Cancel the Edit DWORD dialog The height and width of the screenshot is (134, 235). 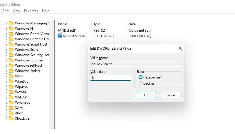[171, 95]
